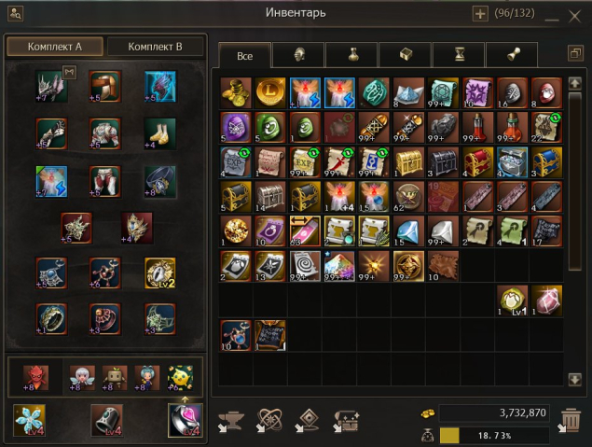The width and height of the screenshot is (592, 447).
Task: Select the pink heart ring Lv4 item
Action: coord(185,420)
